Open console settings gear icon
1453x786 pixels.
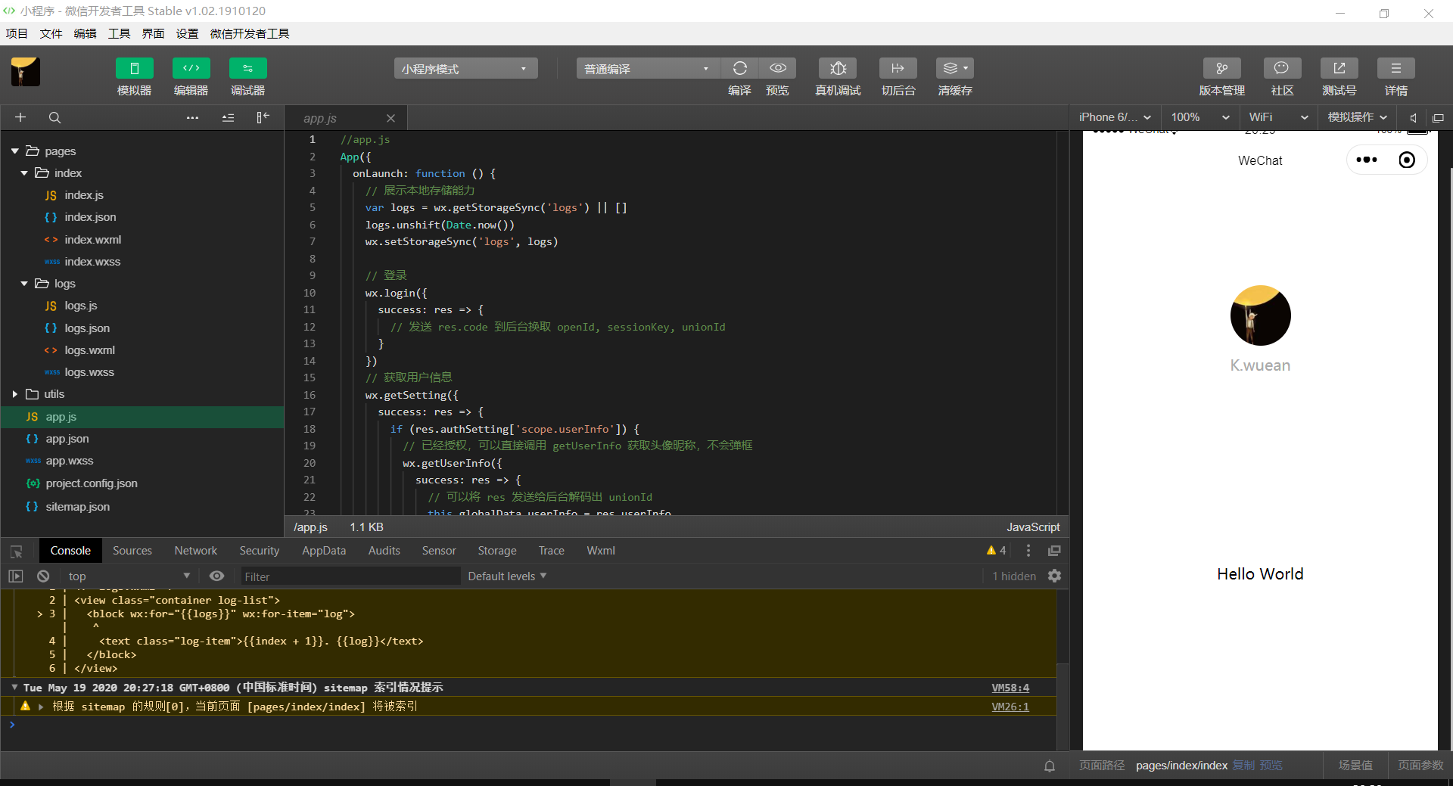[1054, 576]
